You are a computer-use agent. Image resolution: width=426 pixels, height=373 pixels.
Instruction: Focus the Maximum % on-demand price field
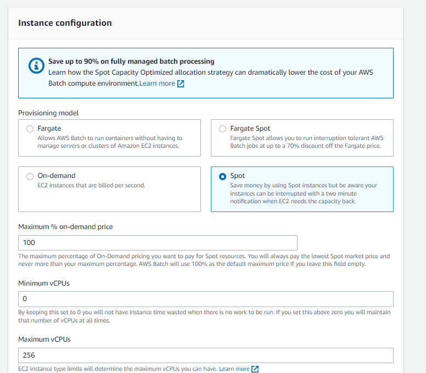pos(158,243)
